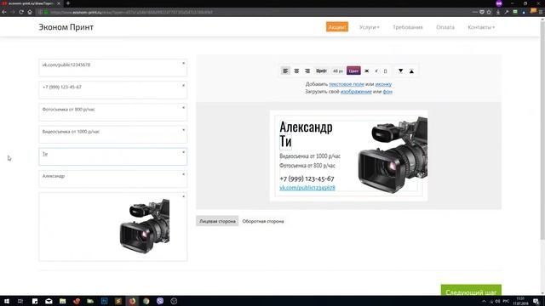This screenshot has width=545, height=306.
Task: Remove the Ти field with its x
Action: click(x=184, y=152)
